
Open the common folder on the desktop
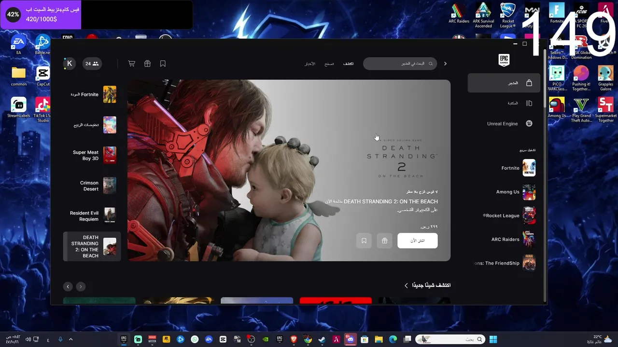point(18,76)
